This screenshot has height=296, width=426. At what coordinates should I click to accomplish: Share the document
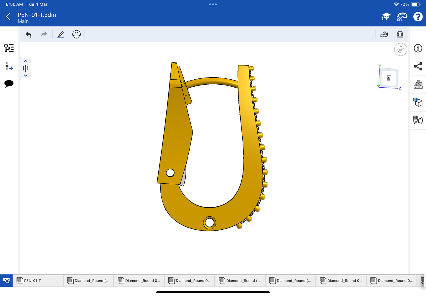pyautogui.click(x=418, y=66)
